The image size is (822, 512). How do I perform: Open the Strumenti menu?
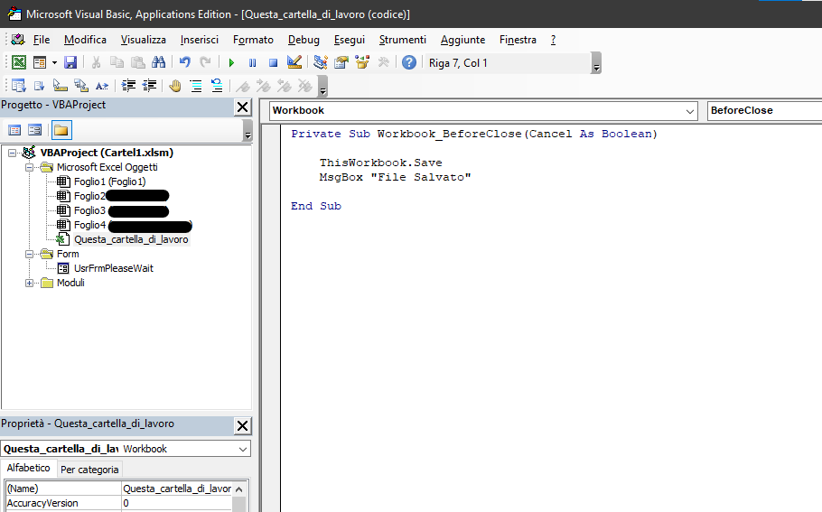403,40
